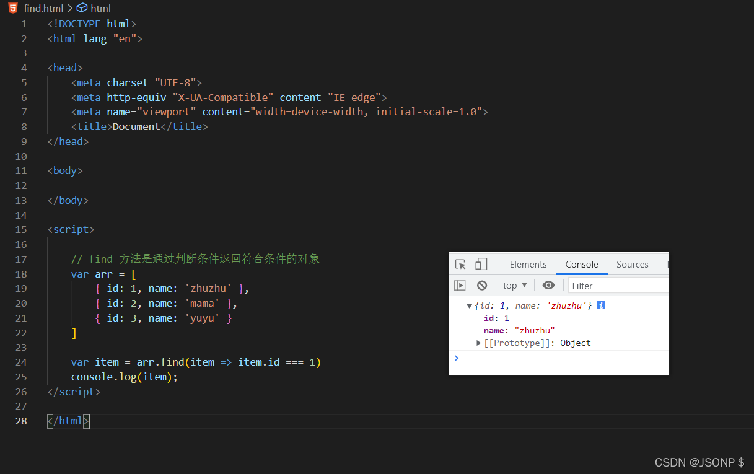
Task: Open the Sources tab
Action: [632, 265]
